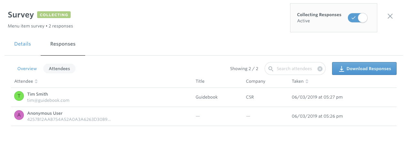
Task: Select the Responses tab
Action: [63, 44]
